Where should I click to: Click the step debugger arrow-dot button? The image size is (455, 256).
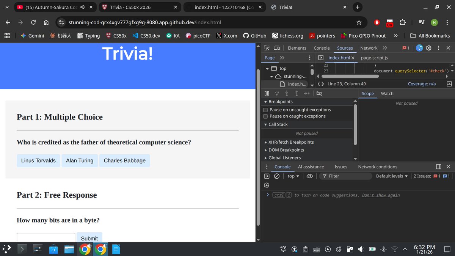click(x=306, y=93)
